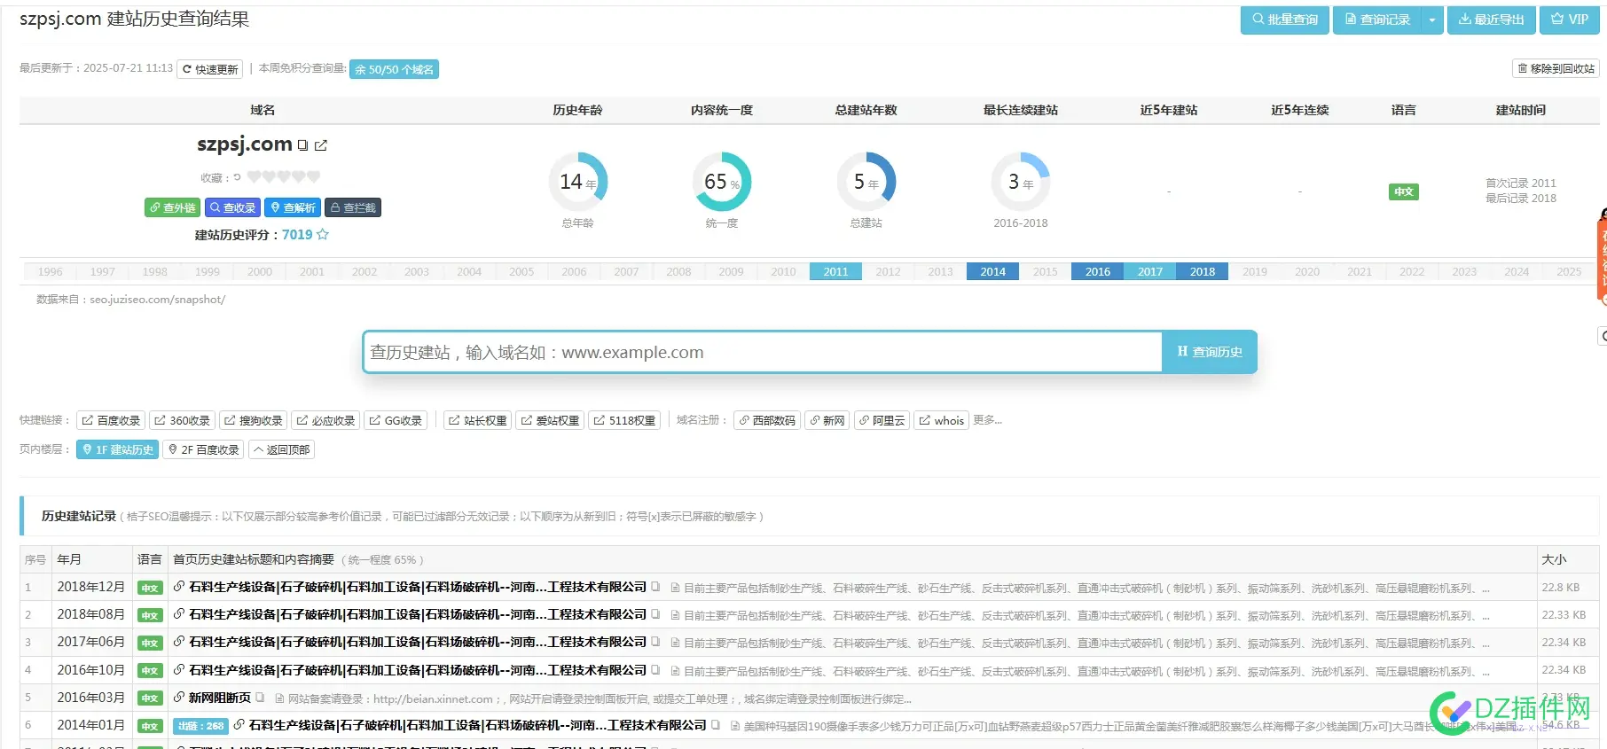Open snapshot link icon for 2018年12月 row
This screenshot has width=1607, height=749.
(x=179, y=587)
